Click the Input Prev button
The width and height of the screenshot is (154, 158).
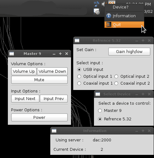(54, 99)
